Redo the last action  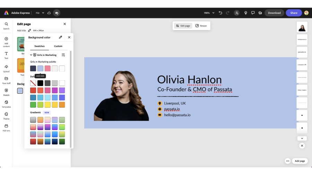[x=228, y=13]
